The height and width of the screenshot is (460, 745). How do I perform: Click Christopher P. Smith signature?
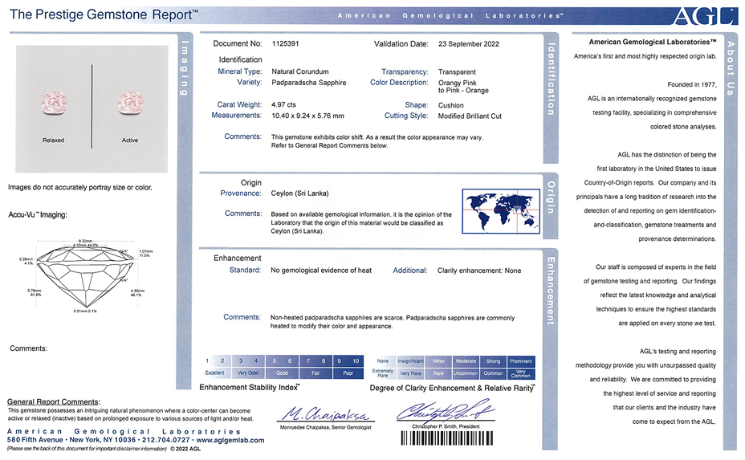(446, 410)
